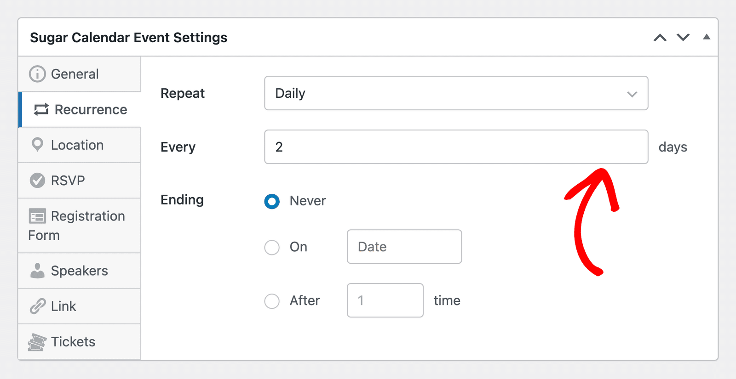Click the Registration Form icon
The image size is (736, 379).
[x=37, y=216]
